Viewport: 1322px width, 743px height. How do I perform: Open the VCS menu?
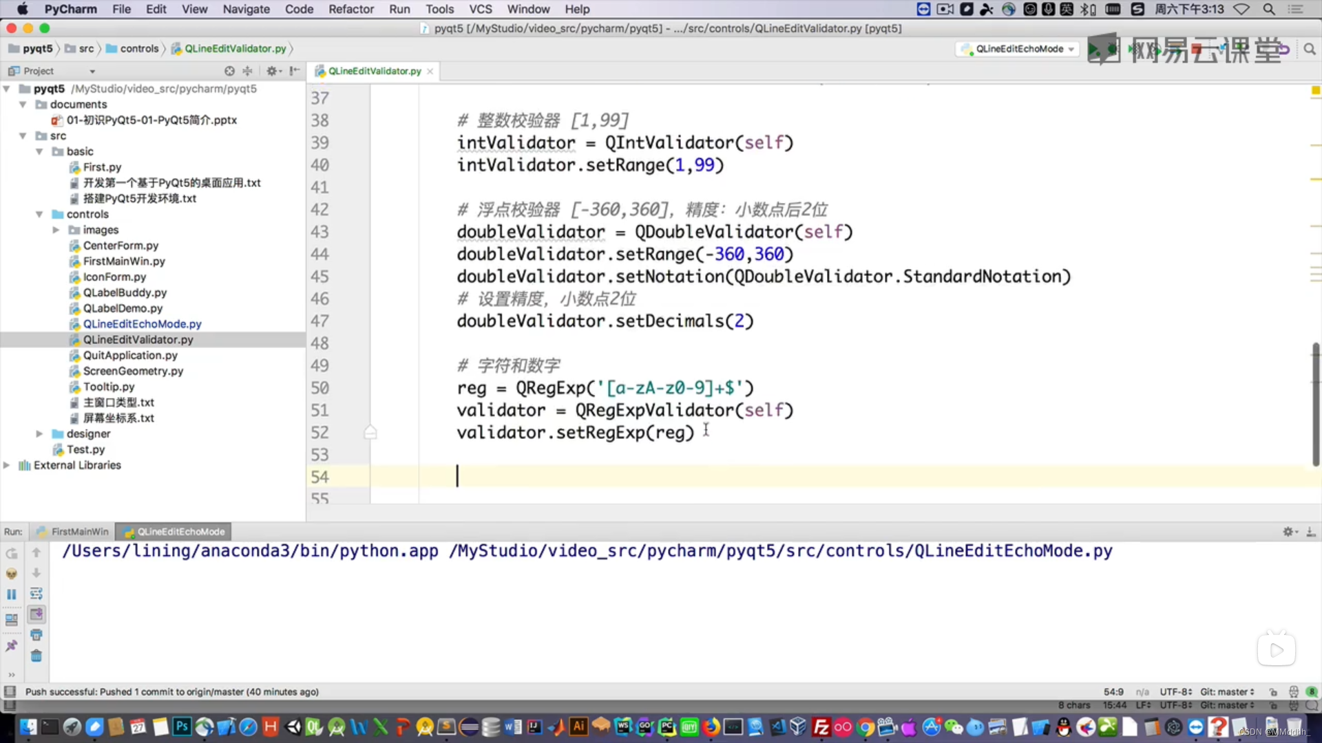(480, 9)
